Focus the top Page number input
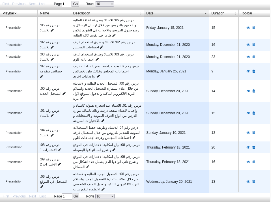280x202 pixels. point(67,4)
